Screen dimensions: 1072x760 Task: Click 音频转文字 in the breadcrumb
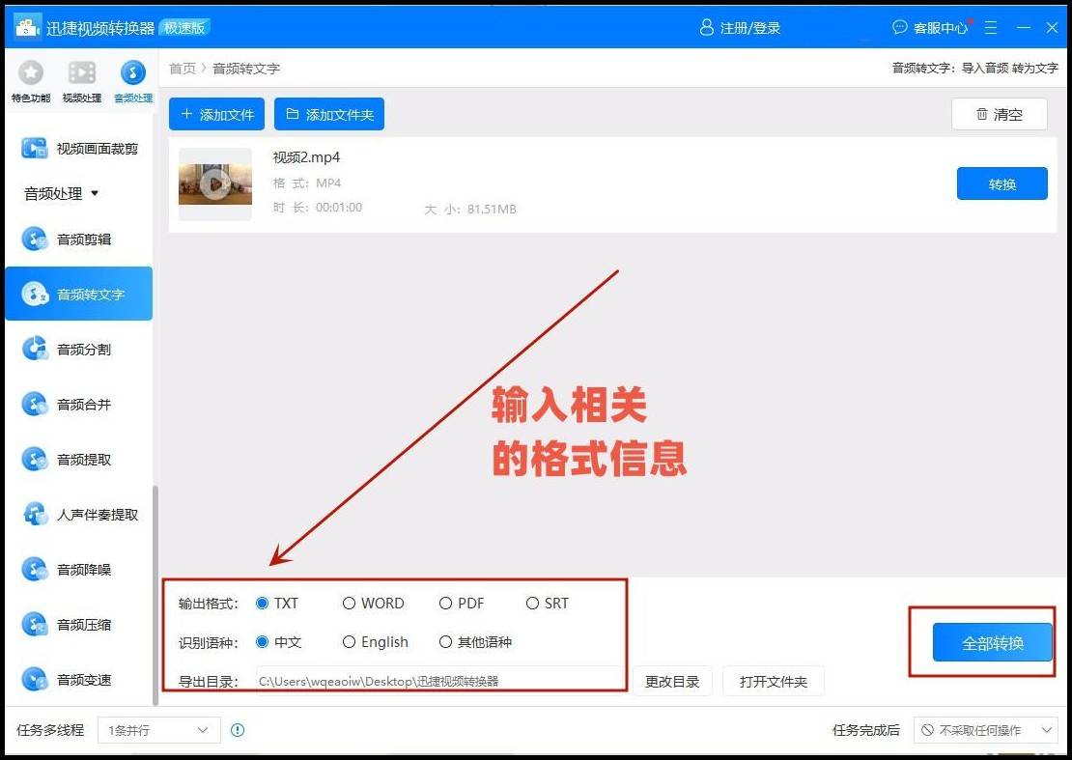click(246, 69)
